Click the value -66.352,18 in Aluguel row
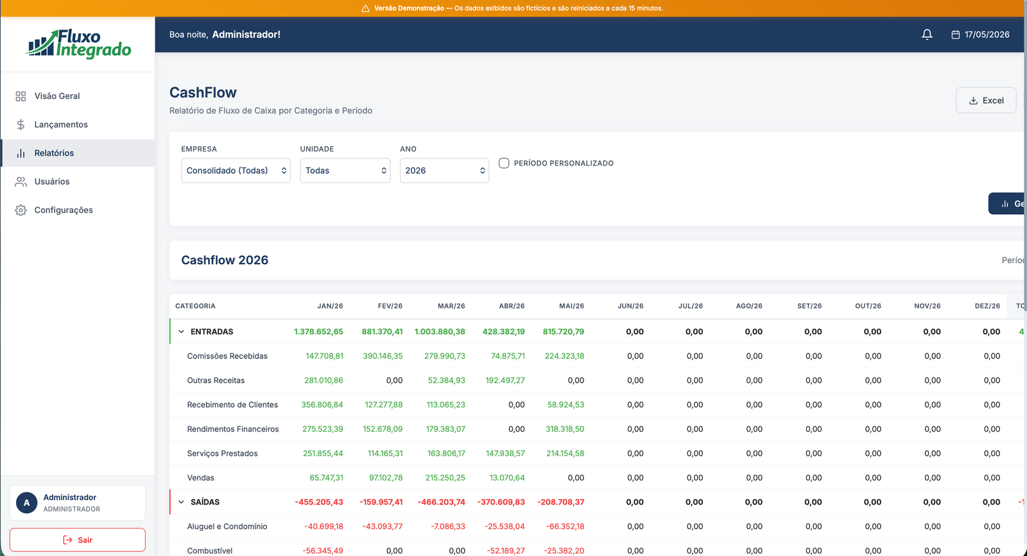The height and width of the screenshot is (556, 1027). coord(565,527)
